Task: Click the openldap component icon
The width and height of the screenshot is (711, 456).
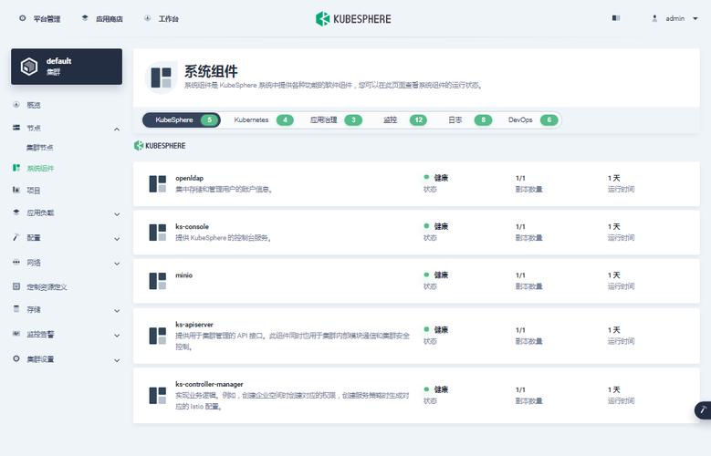Action: (x=158, y=184)
